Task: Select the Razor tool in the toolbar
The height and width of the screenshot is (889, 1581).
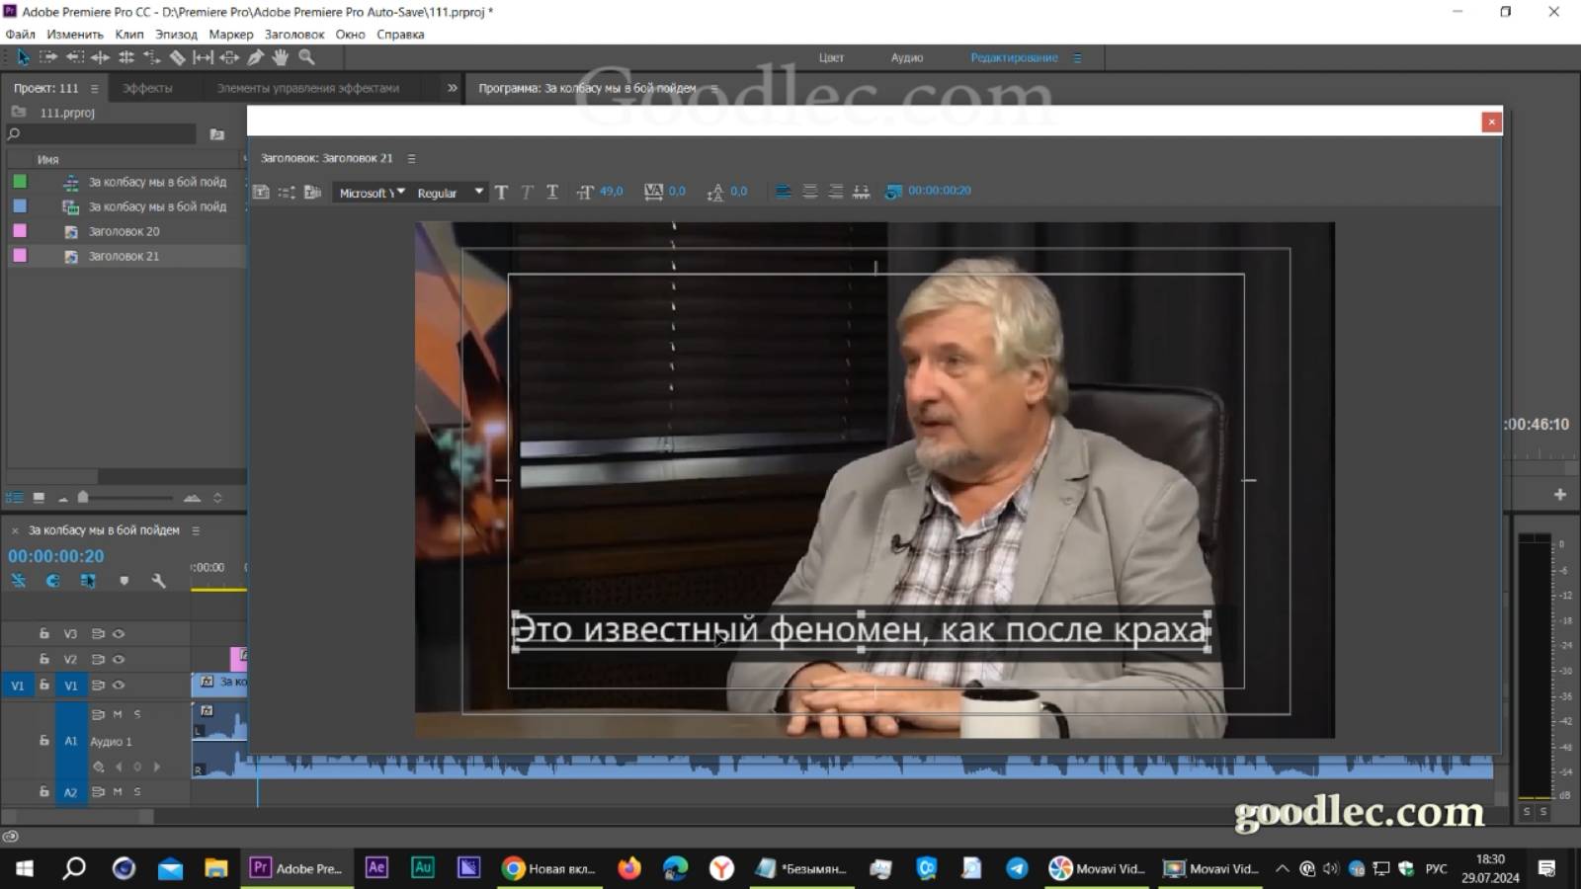Action: pos(178,58)
